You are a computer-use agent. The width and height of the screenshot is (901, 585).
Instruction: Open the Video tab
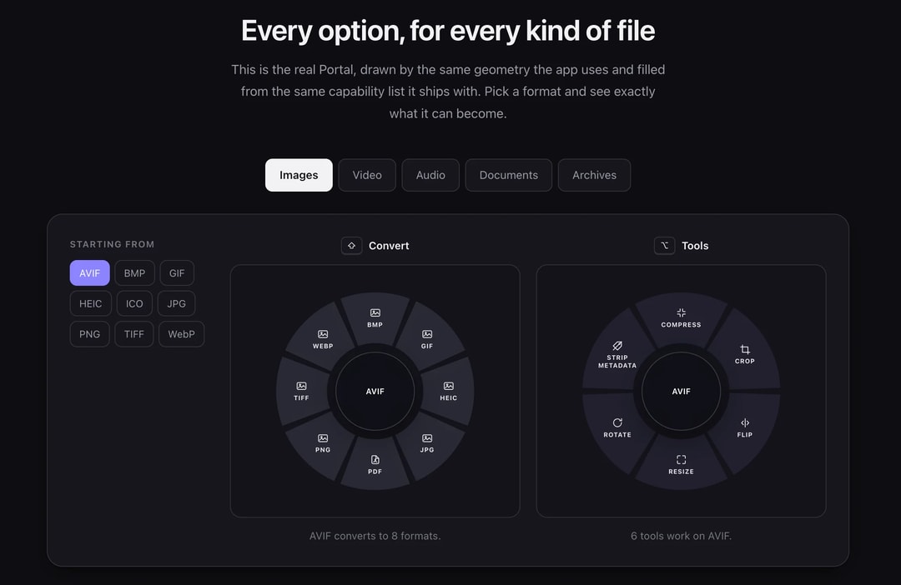point(367,175)
